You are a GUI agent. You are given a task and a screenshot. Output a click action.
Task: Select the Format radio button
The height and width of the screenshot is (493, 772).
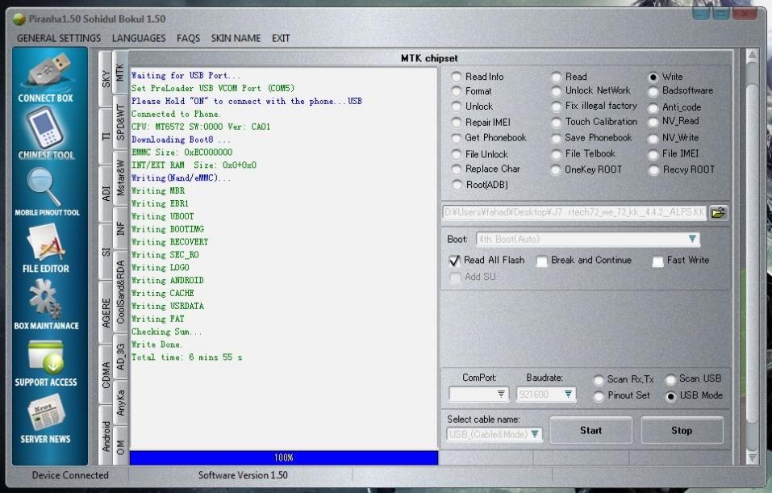coord(457,92)
